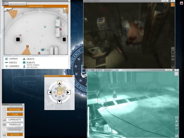
Task: Click plus icon beside ZOOM label
Action: tap(4, 115)
